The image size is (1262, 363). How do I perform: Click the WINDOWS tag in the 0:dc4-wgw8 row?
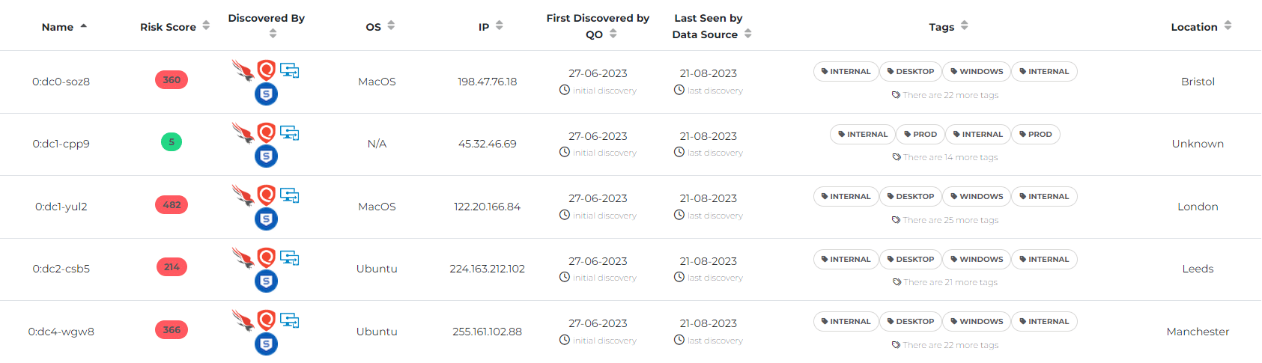pyautogui.click(x=977, y=322)
